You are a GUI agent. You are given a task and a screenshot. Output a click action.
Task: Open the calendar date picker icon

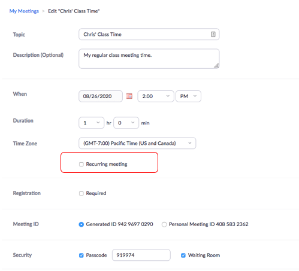[129, 96]
